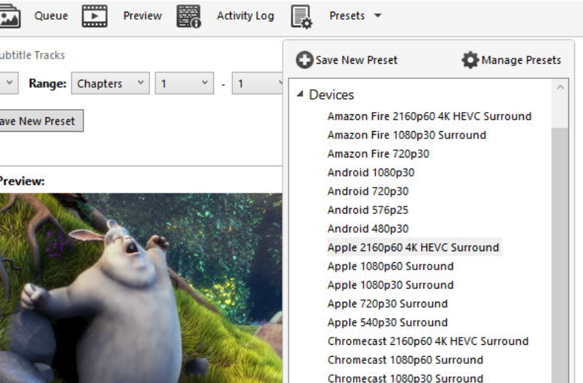Select Apple 1080p30 Surround preset

pos(390,285)
